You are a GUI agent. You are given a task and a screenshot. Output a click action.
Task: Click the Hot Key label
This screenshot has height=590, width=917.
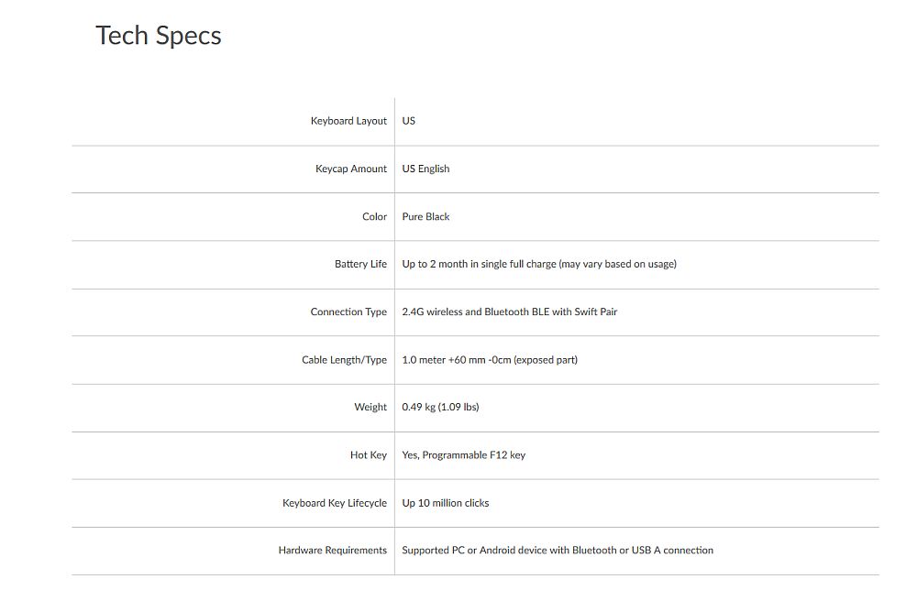369,455
